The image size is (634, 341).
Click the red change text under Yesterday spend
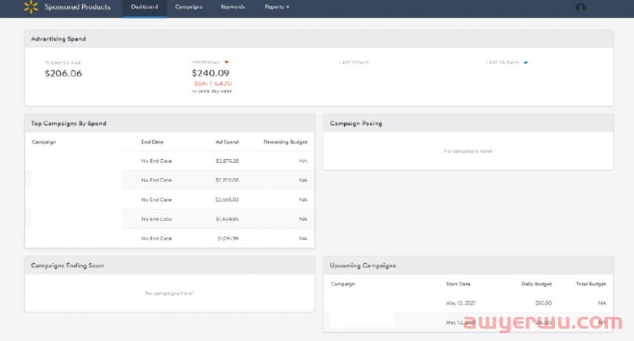[212, 84]
